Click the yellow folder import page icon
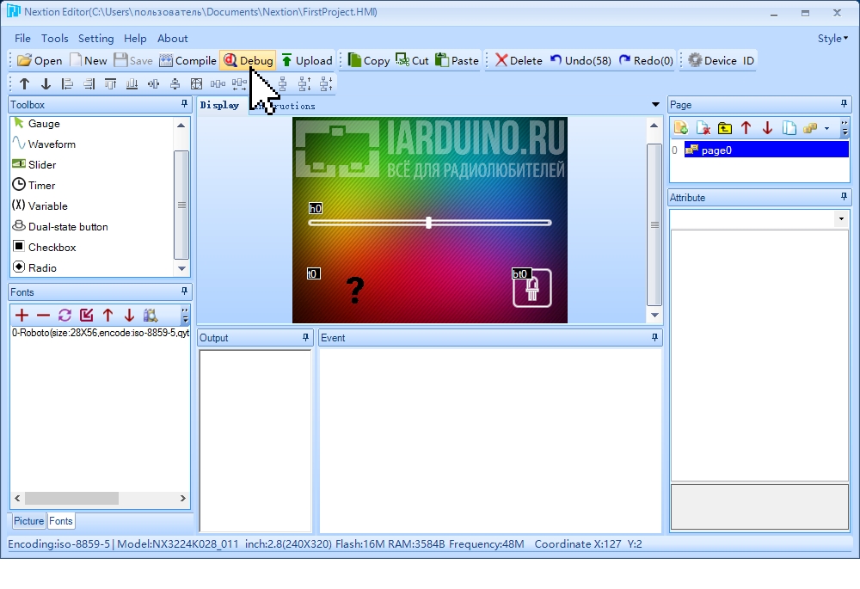The height and width of the screenshot is (589, 860). click(724, 128)
